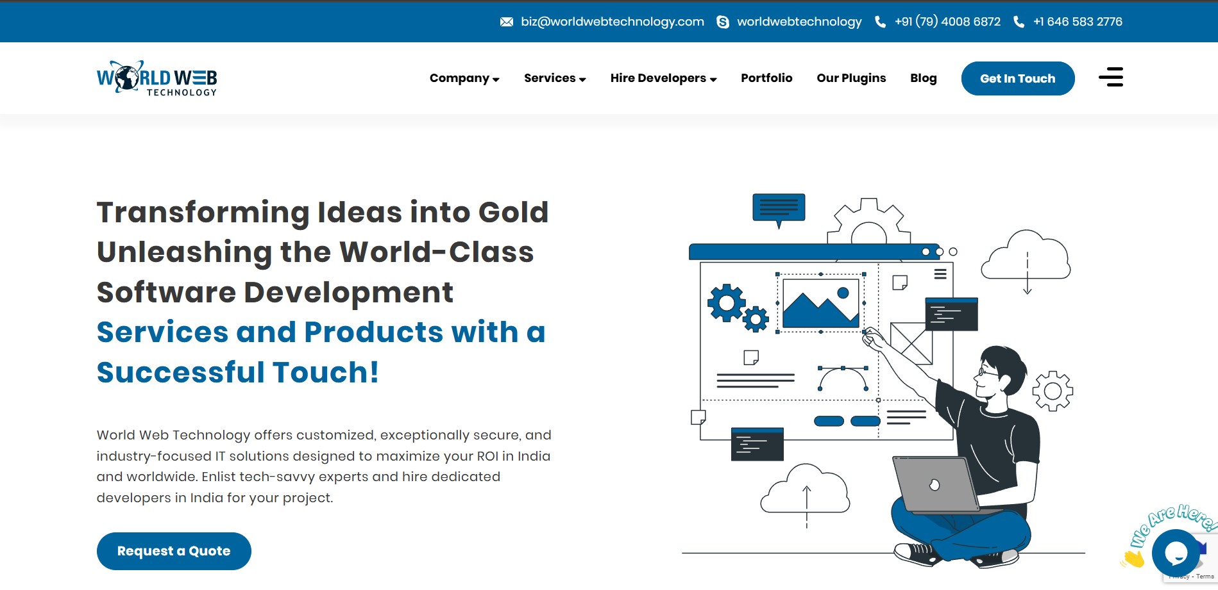The height and width of the screenshot is (590, 1218).
Task: Call the +91 (79) 4008 6872 number
Action: point(947,22)
